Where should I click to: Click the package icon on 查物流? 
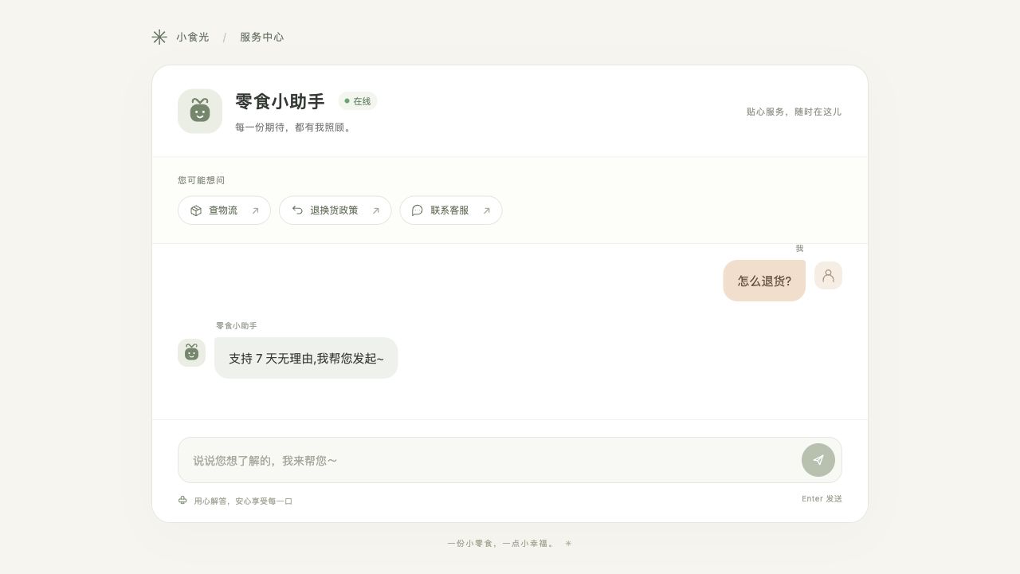(196, 210)
